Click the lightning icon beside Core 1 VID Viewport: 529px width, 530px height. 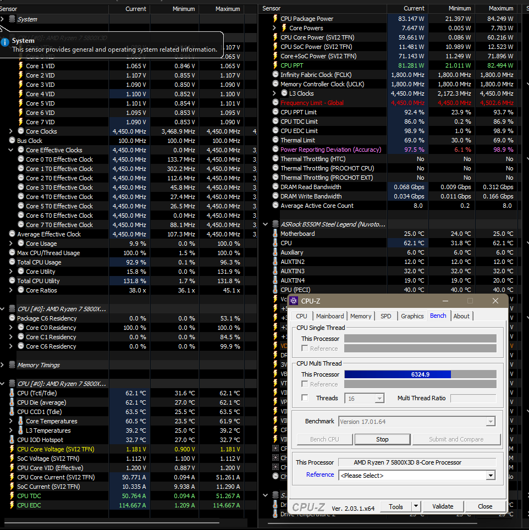tap(21, 66)
